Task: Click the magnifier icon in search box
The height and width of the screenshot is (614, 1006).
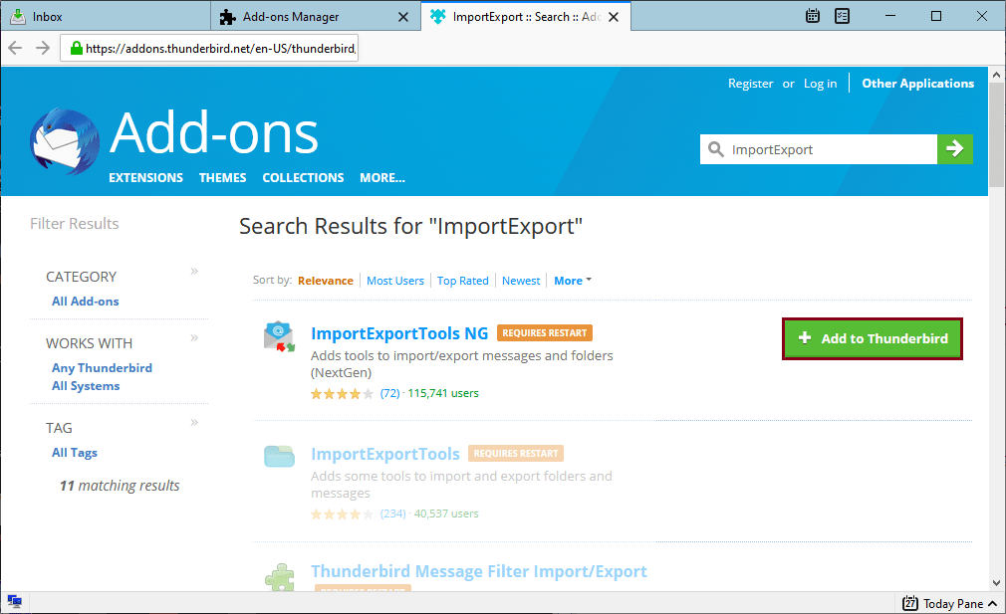Action: [x=715, y=149]
